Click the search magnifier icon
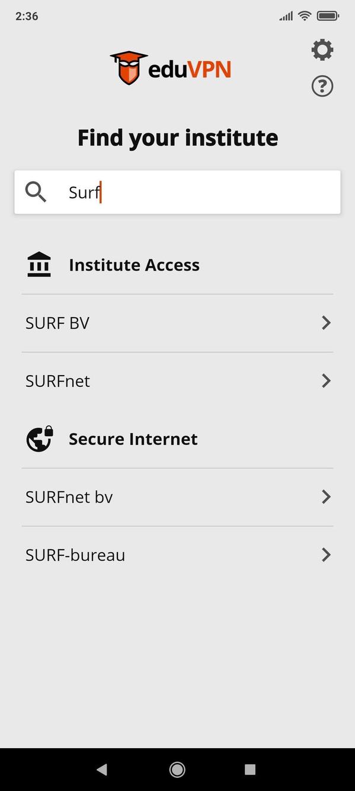The image size is (355, 791). (35, 192)
